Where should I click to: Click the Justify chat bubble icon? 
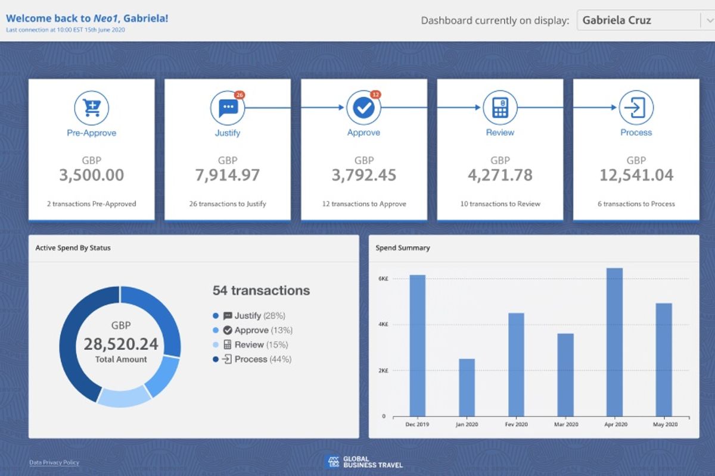pyautogui.click(x=228, y=107)
